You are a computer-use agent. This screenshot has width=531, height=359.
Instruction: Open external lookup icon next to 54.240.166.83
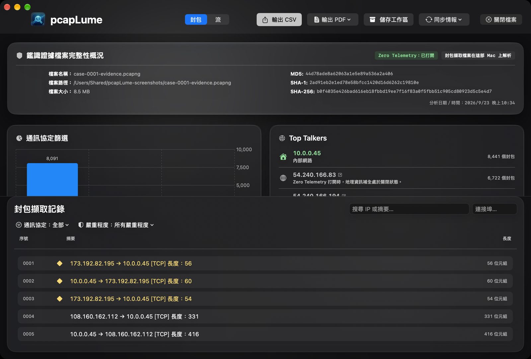click(340, 175)
